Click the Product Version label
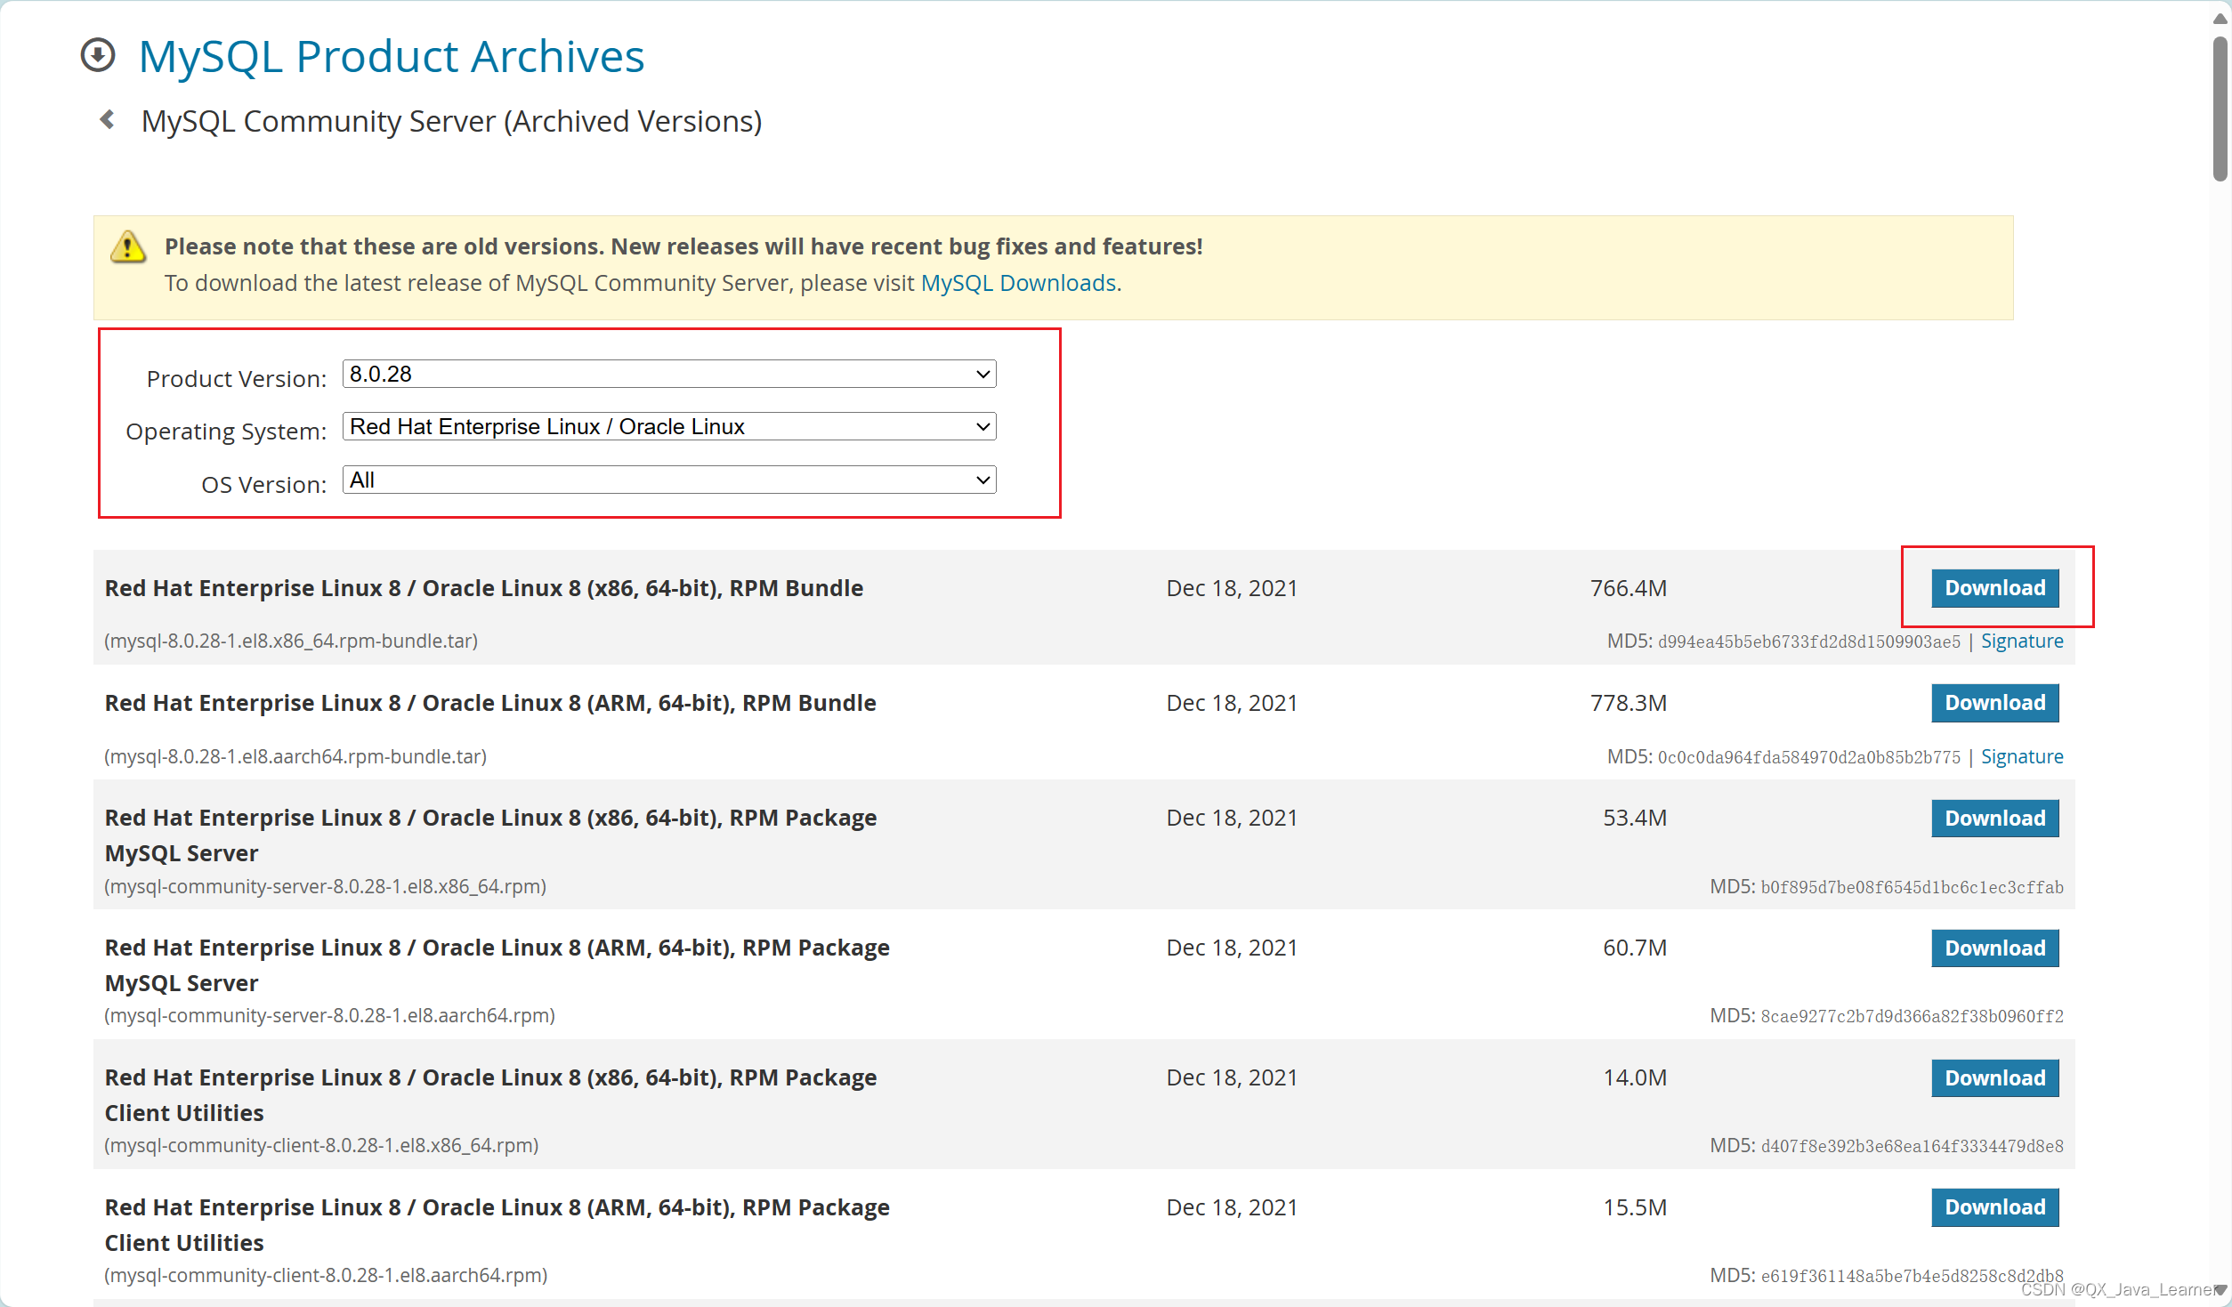 237,379
